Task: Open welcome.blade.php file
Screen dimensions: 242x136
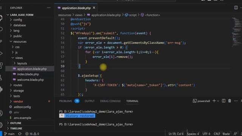Action: [30, 80]
